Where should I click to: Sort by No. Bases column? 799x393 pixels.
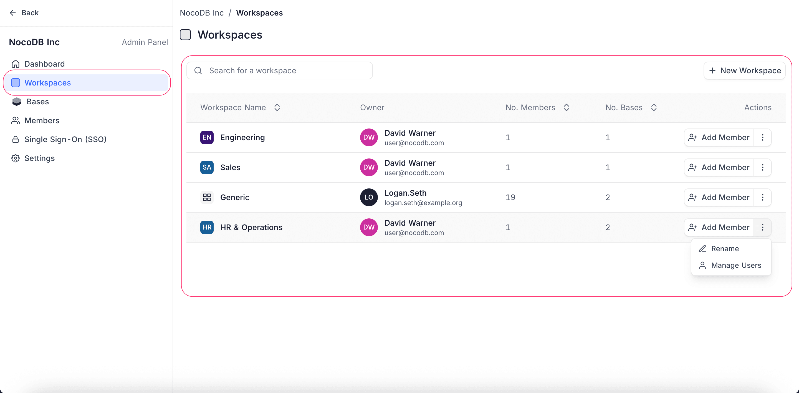click(x=654, y=108)
